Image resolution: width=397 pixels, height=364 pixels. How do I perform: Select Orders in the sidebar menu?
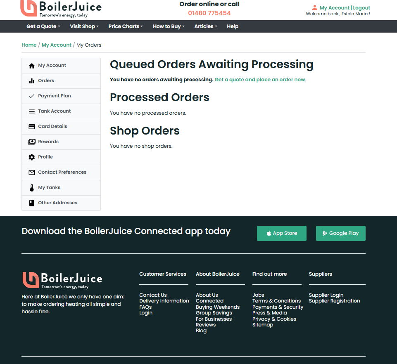click(x=61, y=81)
